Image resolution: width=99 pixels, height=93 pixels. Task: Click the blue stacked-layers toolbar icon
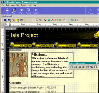[x=9, y=20]
